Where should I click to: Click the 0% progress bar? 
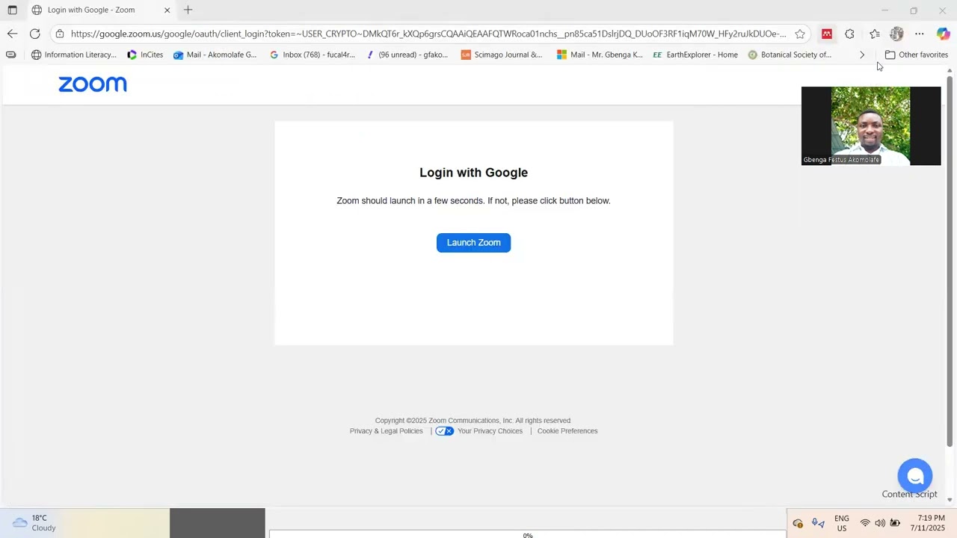527,534
